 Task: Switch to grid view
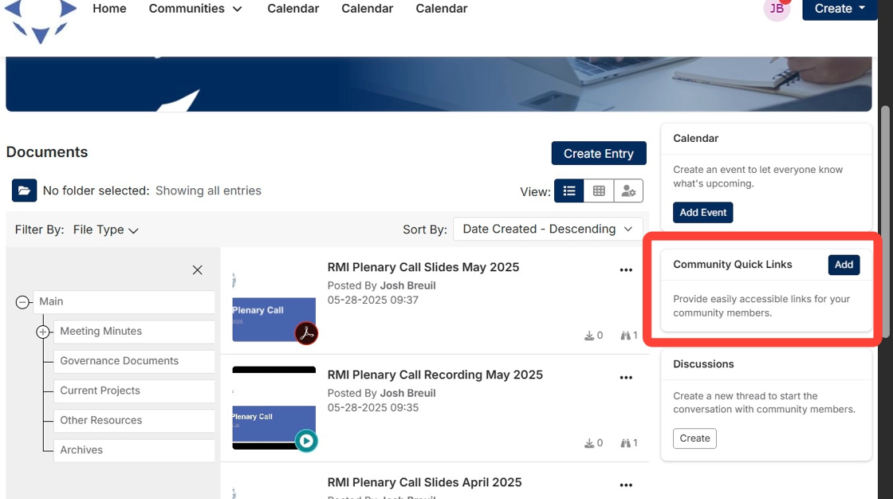coord(599,191)
